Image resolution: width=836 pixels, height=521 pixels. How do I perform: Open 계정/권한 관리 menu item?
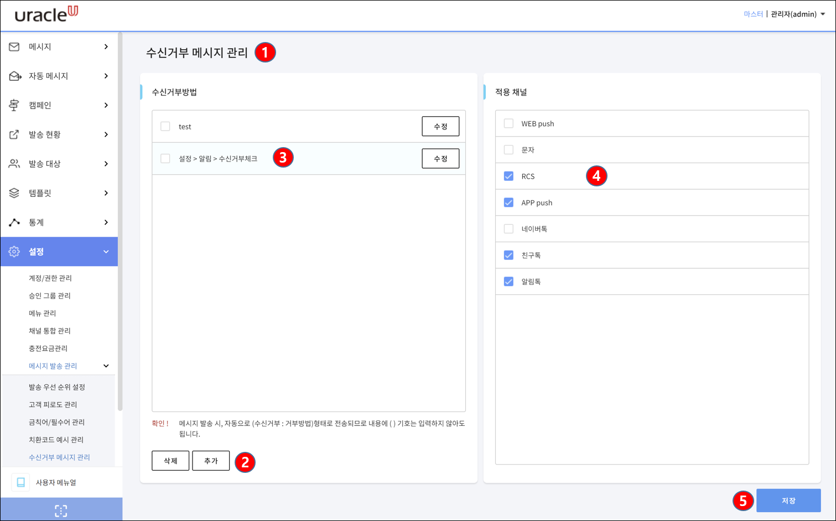[x=50, y=278]
